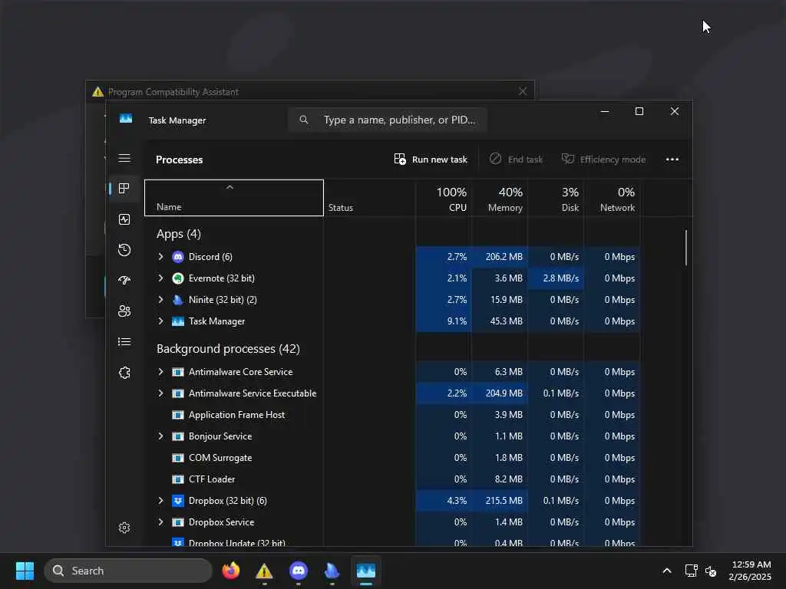Open Discord from the taskbar

[x=299, y=571]
